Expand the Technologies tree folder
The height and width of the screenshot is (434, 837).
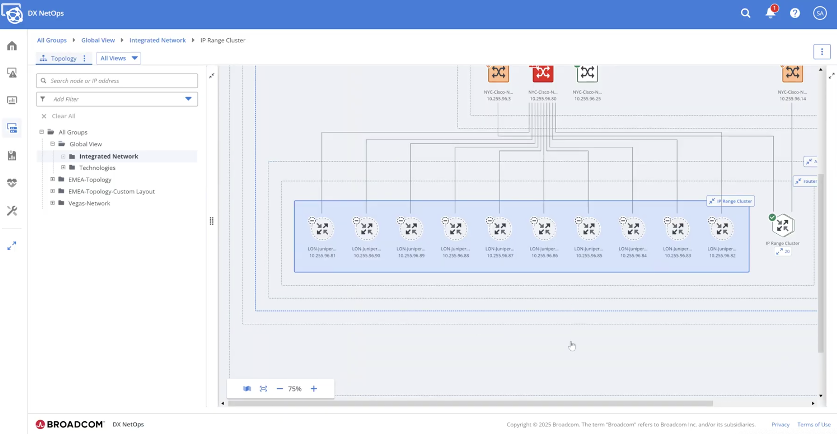tap(64, 167)
